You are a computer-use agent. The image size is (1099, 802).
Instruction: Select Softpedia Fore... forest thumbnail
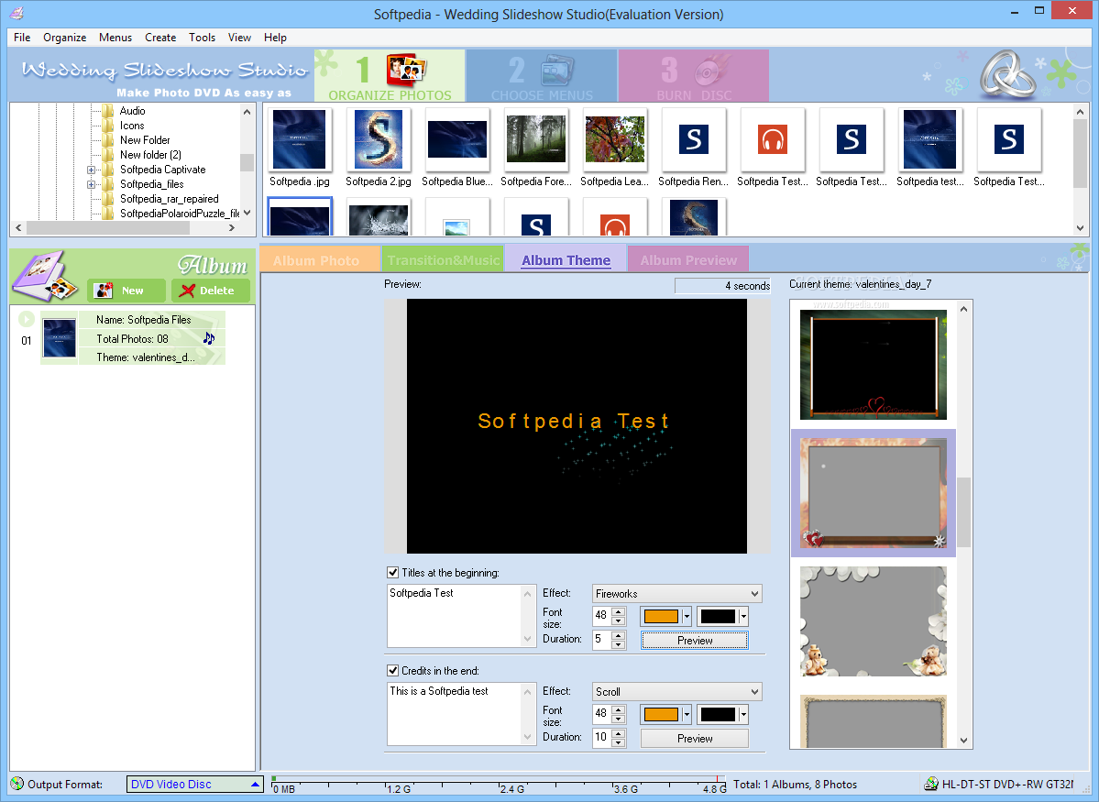click(x=536, y=139)
